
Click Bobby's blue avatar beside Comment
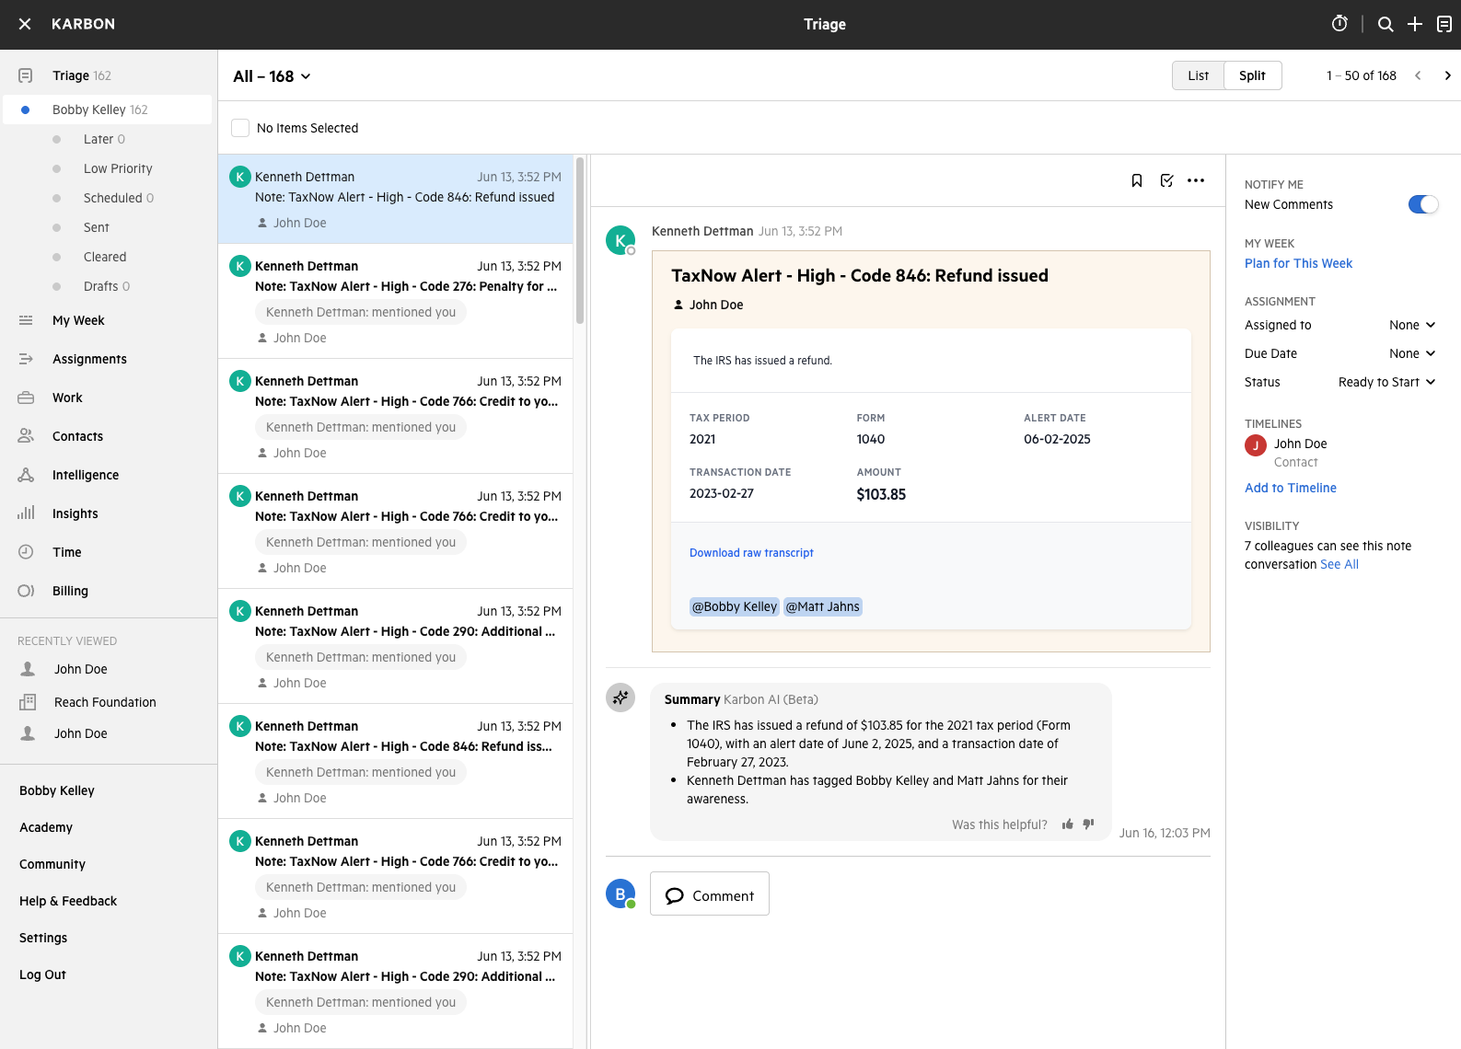pyautogui.click(x=620, y=893)
